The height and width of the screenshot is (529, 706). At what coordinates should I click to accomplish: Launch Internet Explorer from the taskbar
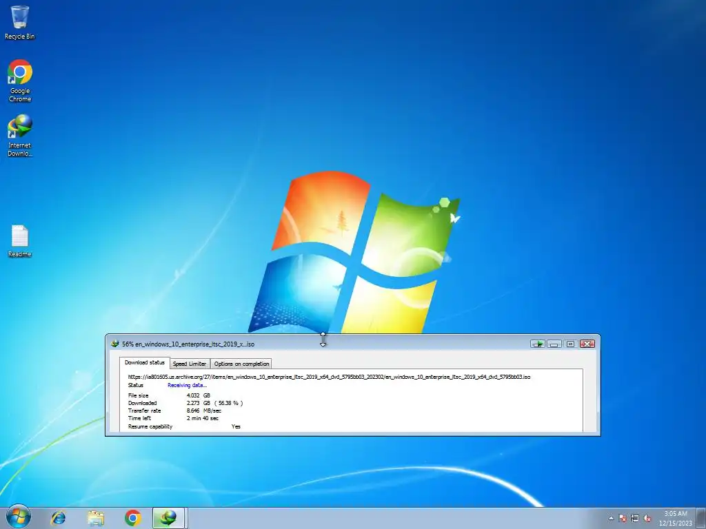(58, 518)
